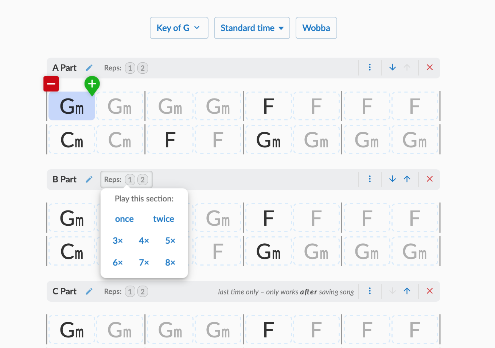Image resolution: width=495 pixels, height=348 pixels.
Task: Open the Key of G dropdown
Action: 179,28
